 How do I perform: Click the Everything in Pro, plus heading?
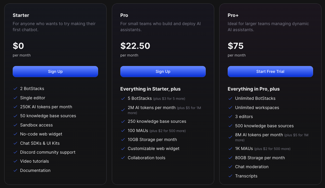254,89
